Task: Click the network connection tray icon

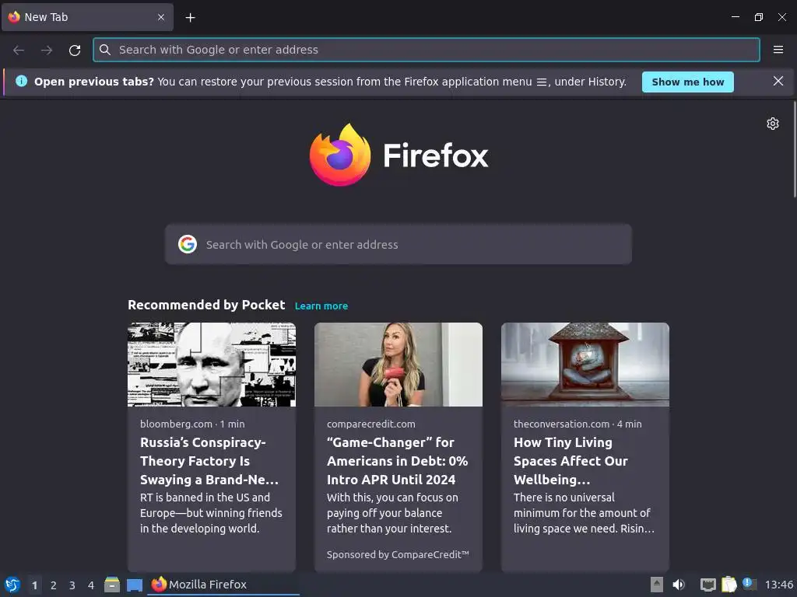Action: (x=707, y=585)
